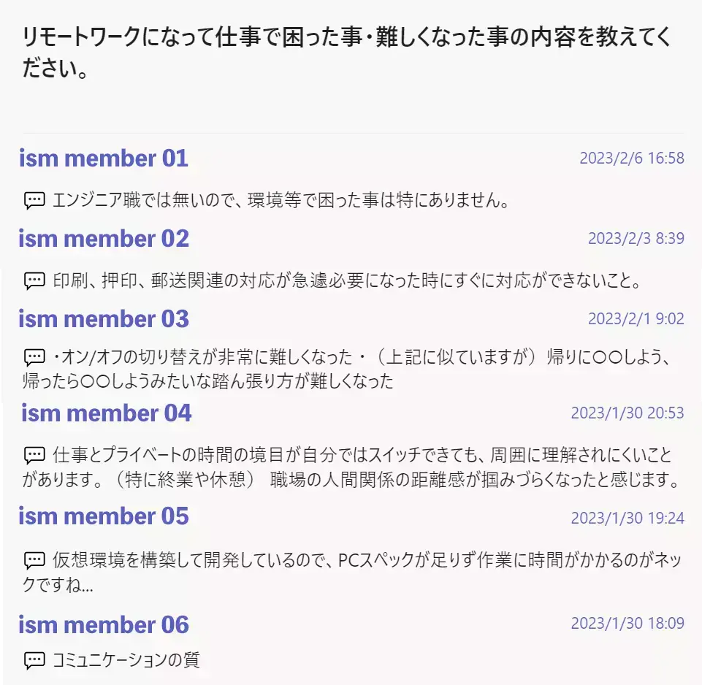Image resolution: width=702 pixels, height=685 pixels.
Task: Click the 2023/1/30 20:53 timestamp
Action: [x=627, y=413]
